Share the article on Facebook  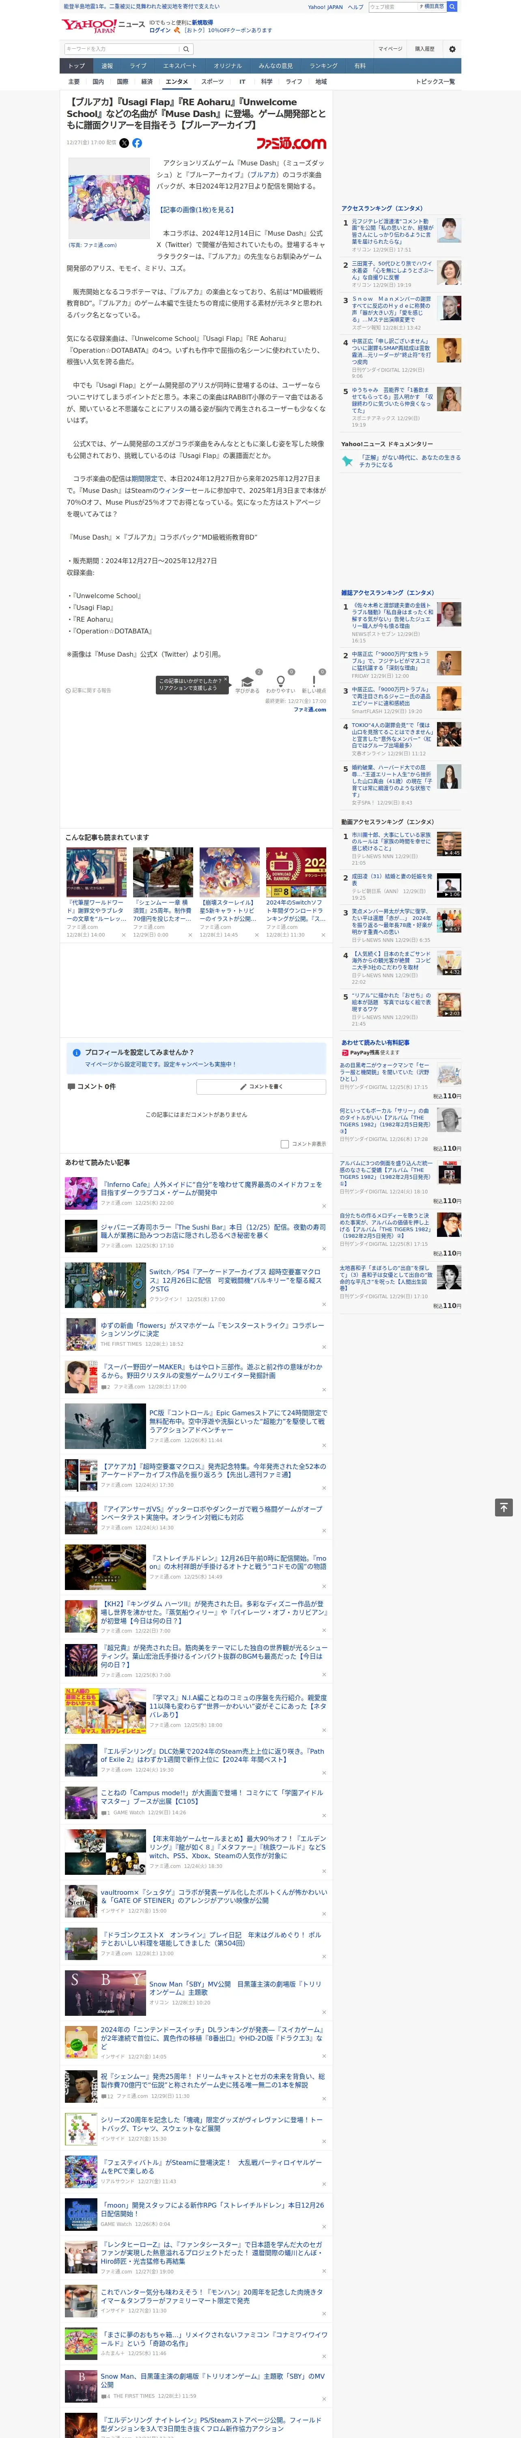[137, 143]
